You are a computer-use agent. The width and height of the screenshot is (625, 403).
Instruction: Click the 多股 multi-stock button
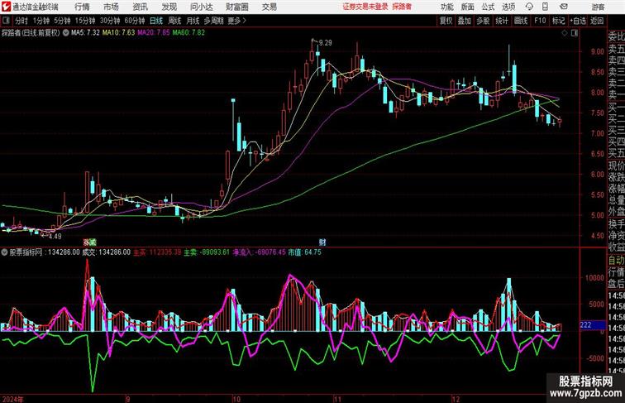(483, 21)
